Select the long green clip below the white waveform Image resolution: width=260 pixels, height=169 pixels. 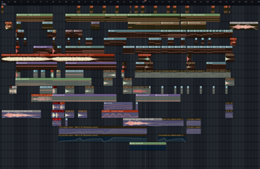53,82
